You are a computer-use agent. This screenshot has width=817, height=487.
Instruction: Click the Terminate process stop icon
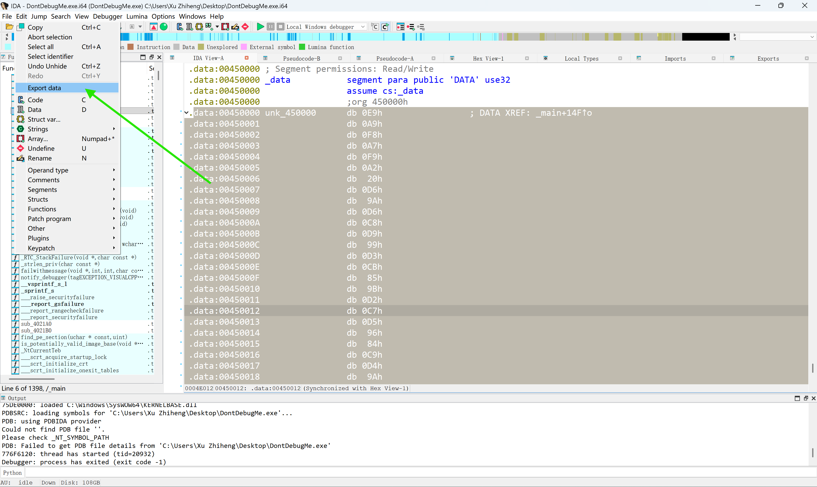[280, 27]
